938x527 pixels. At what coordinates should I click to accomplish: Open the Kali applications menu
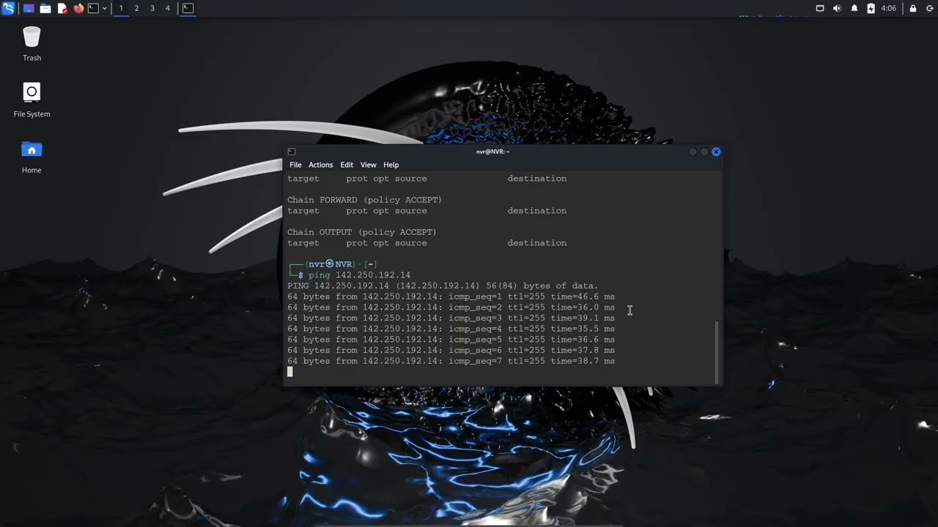click(8, 8)
